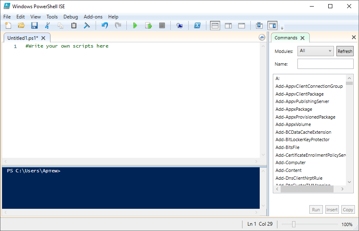Open the File menu
Screen dimensions: 359x231
pos(7,17)
